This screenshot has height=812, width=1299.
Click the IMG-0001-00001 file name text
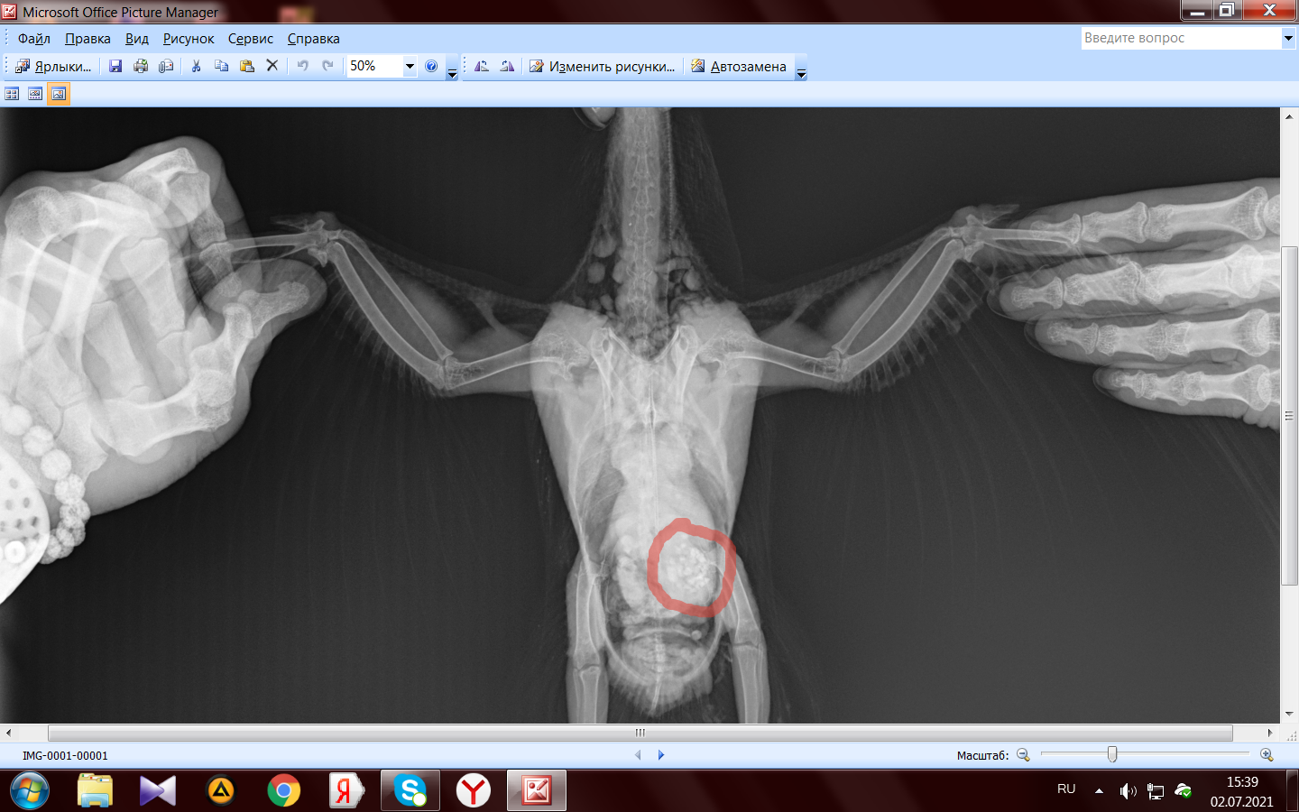point(65,756)
